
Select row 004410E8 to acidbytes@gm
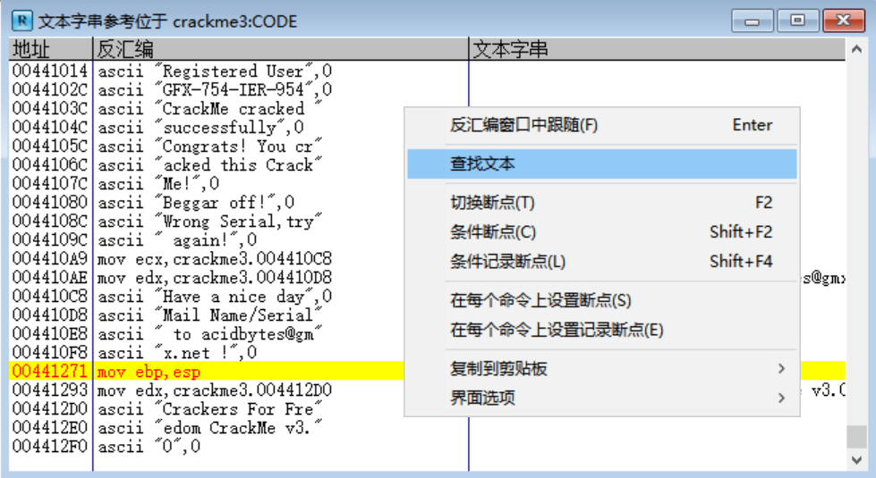[x=207, y=334]
